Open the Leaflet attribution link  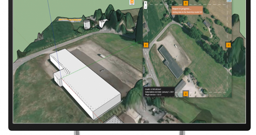tap(229, 1)
